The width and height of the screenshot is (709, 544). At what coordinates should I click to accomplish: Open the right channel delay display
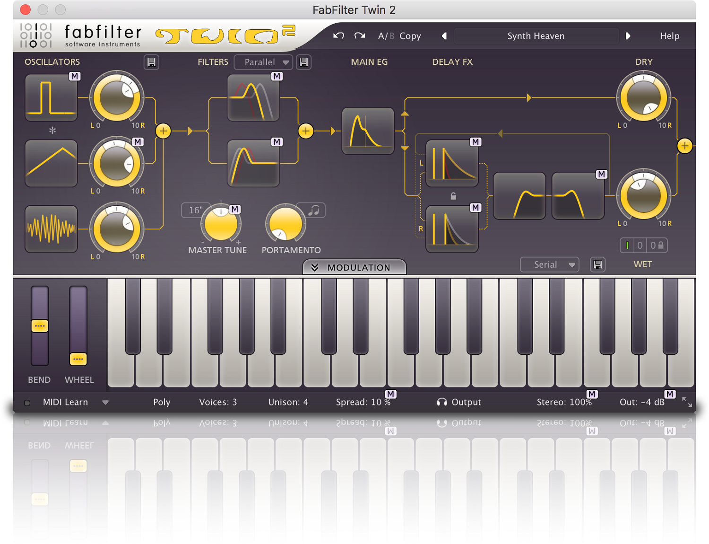[452, 229]
